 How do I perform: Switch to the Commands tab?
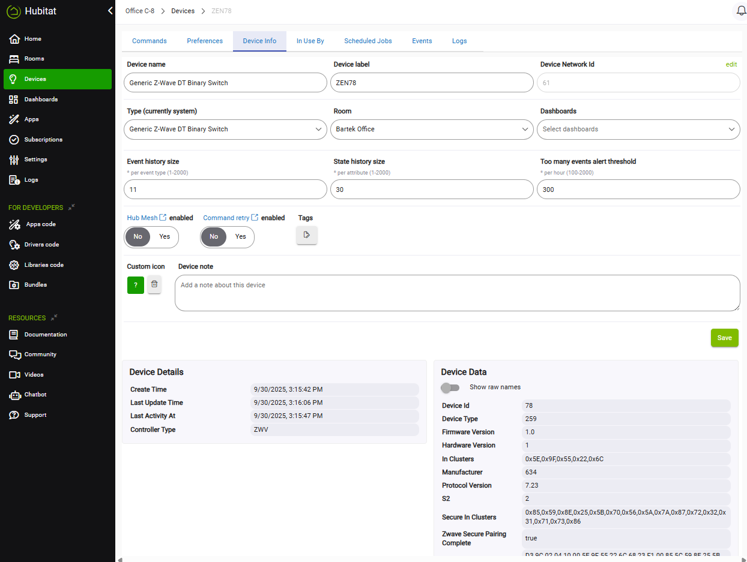pos(150,41)
